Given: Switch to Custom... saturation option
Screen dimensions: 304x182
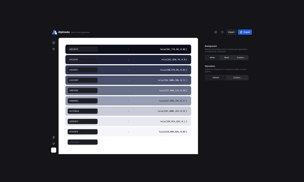Looking at the screenshot, I should [x=237, y=78].
